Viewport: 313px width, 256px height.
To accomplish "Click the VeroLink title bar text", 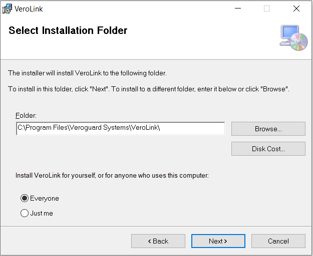I will click(x=29, y=9).
